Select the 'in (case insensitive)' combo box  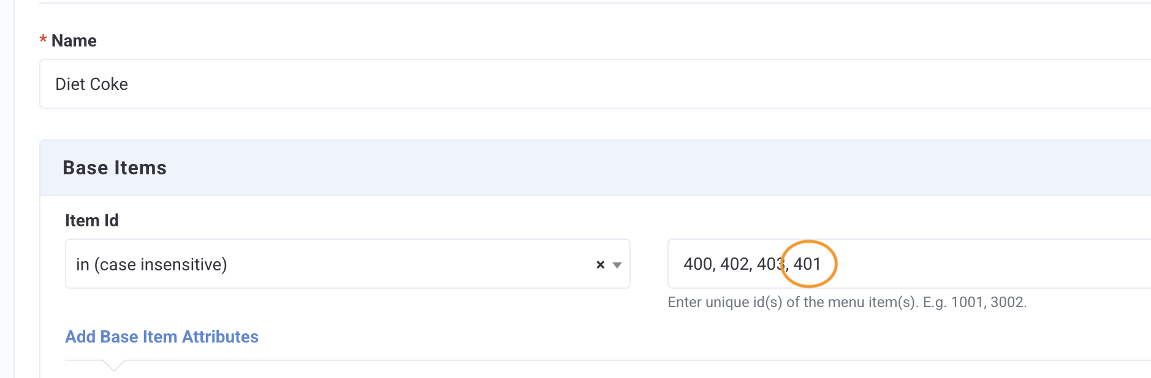coord(348,264)
